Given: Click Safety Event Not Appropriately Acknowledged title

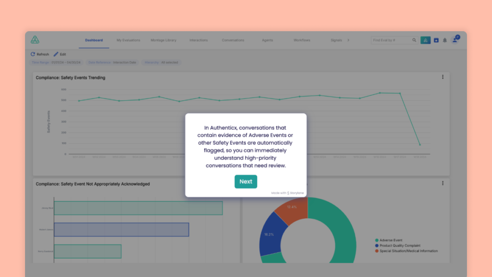Looking at the screenshot, I should click(93, 184).
